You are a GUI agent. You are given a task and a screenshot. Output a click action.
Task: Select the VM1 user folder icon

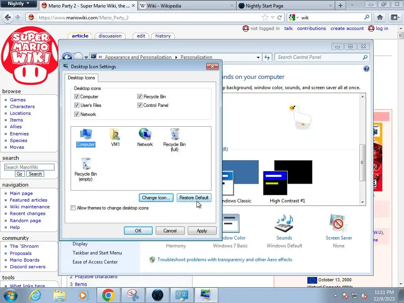pos(115,138)
